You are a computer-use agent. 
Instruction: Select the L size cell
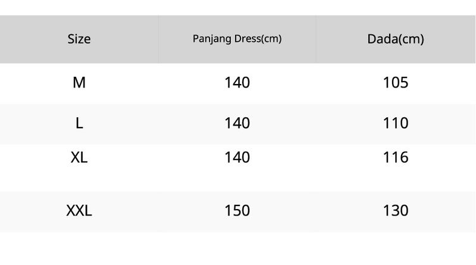(79, 123)
